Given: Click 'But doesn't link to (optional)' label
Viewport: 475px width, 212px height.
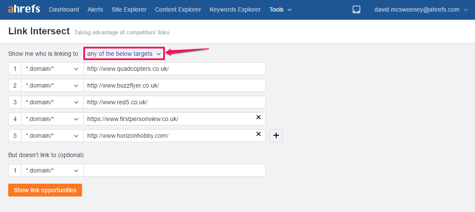Looking at the screenshot, I should pyautogui.click(x=46, y=155).
